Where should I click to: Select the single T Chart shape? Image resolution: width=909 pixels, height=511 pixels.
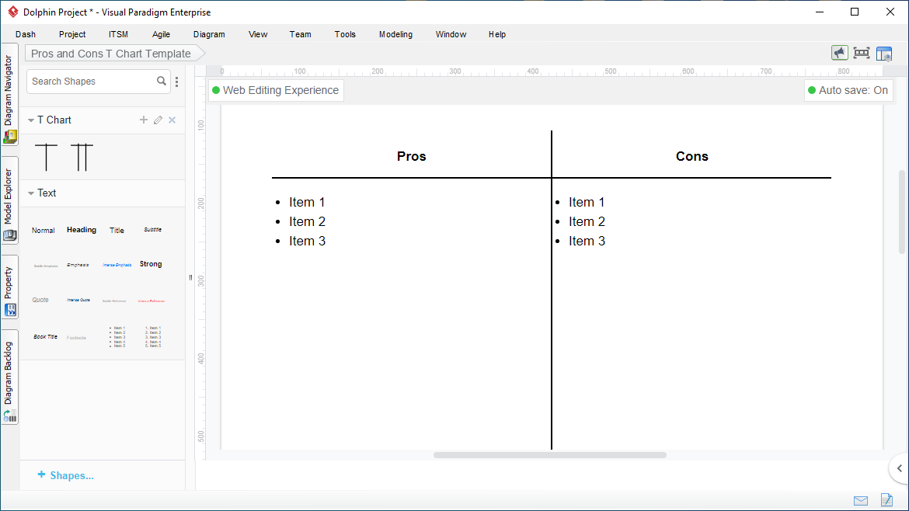[47, 157]
